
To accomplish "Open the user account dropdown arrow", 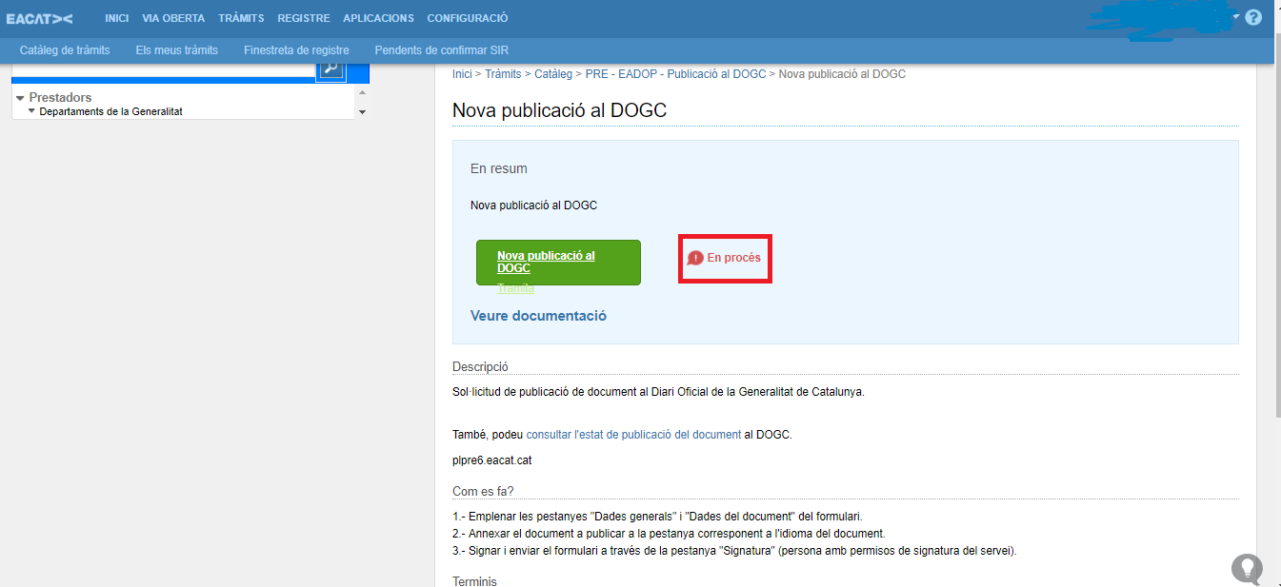I will point(1235,17).
